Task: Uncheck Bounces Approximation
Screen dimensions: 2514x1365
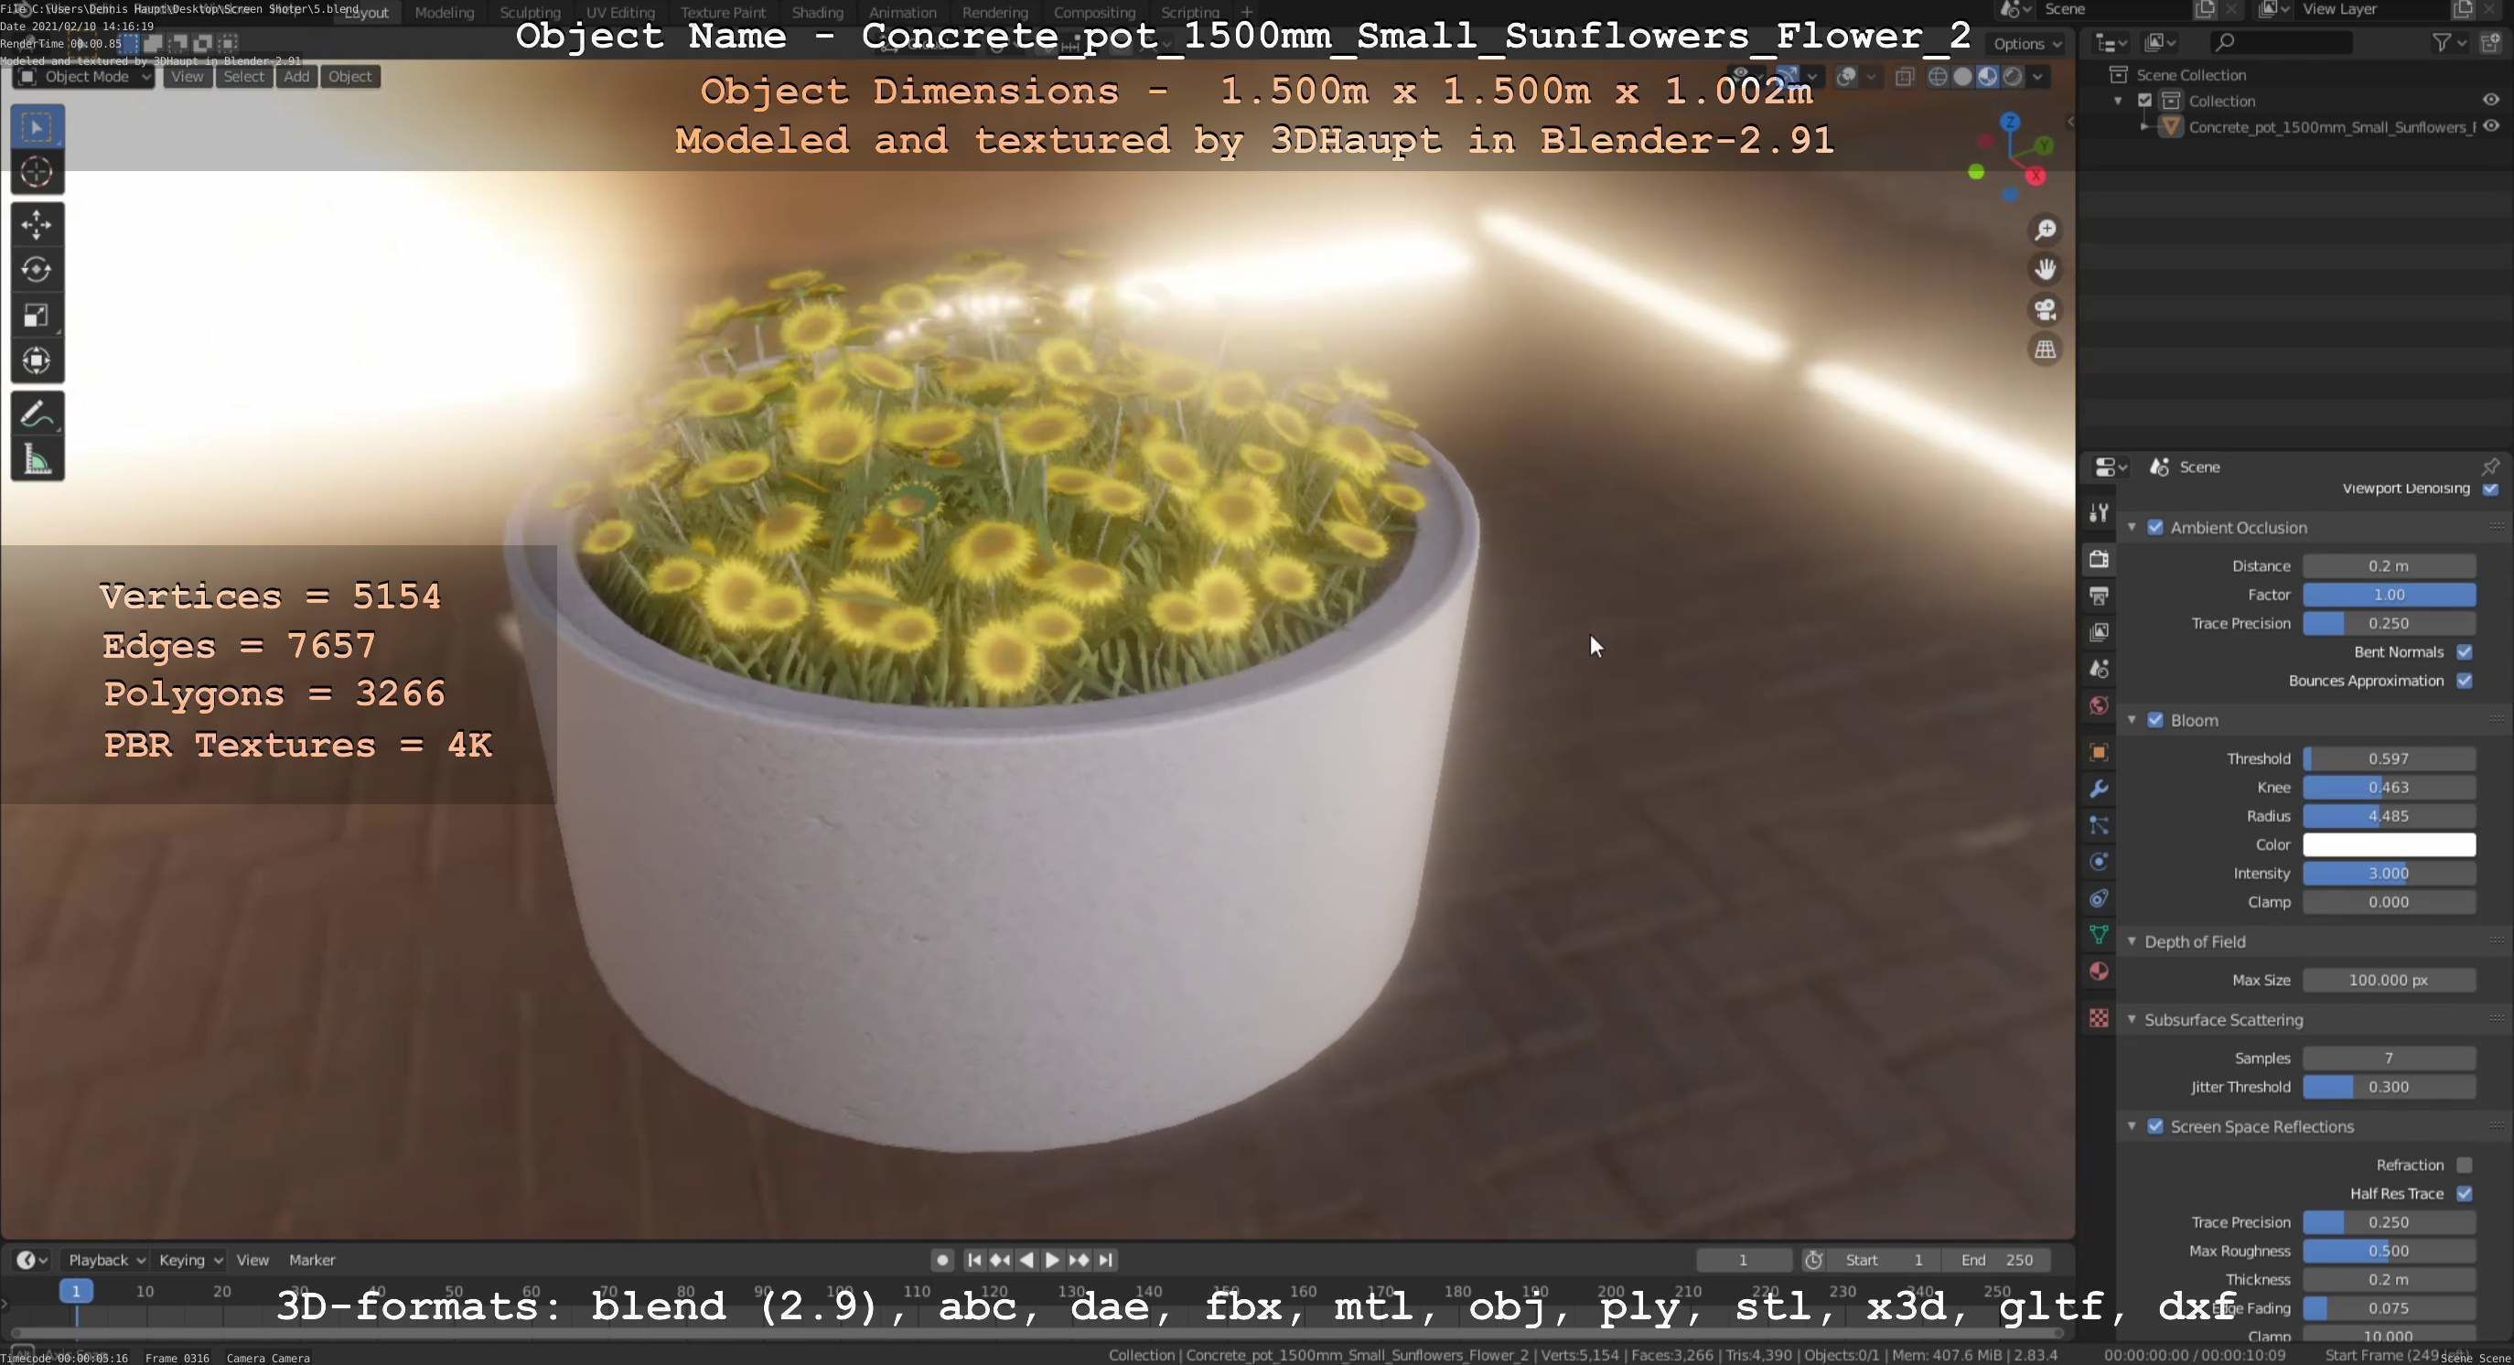Action: (2465, 681)
